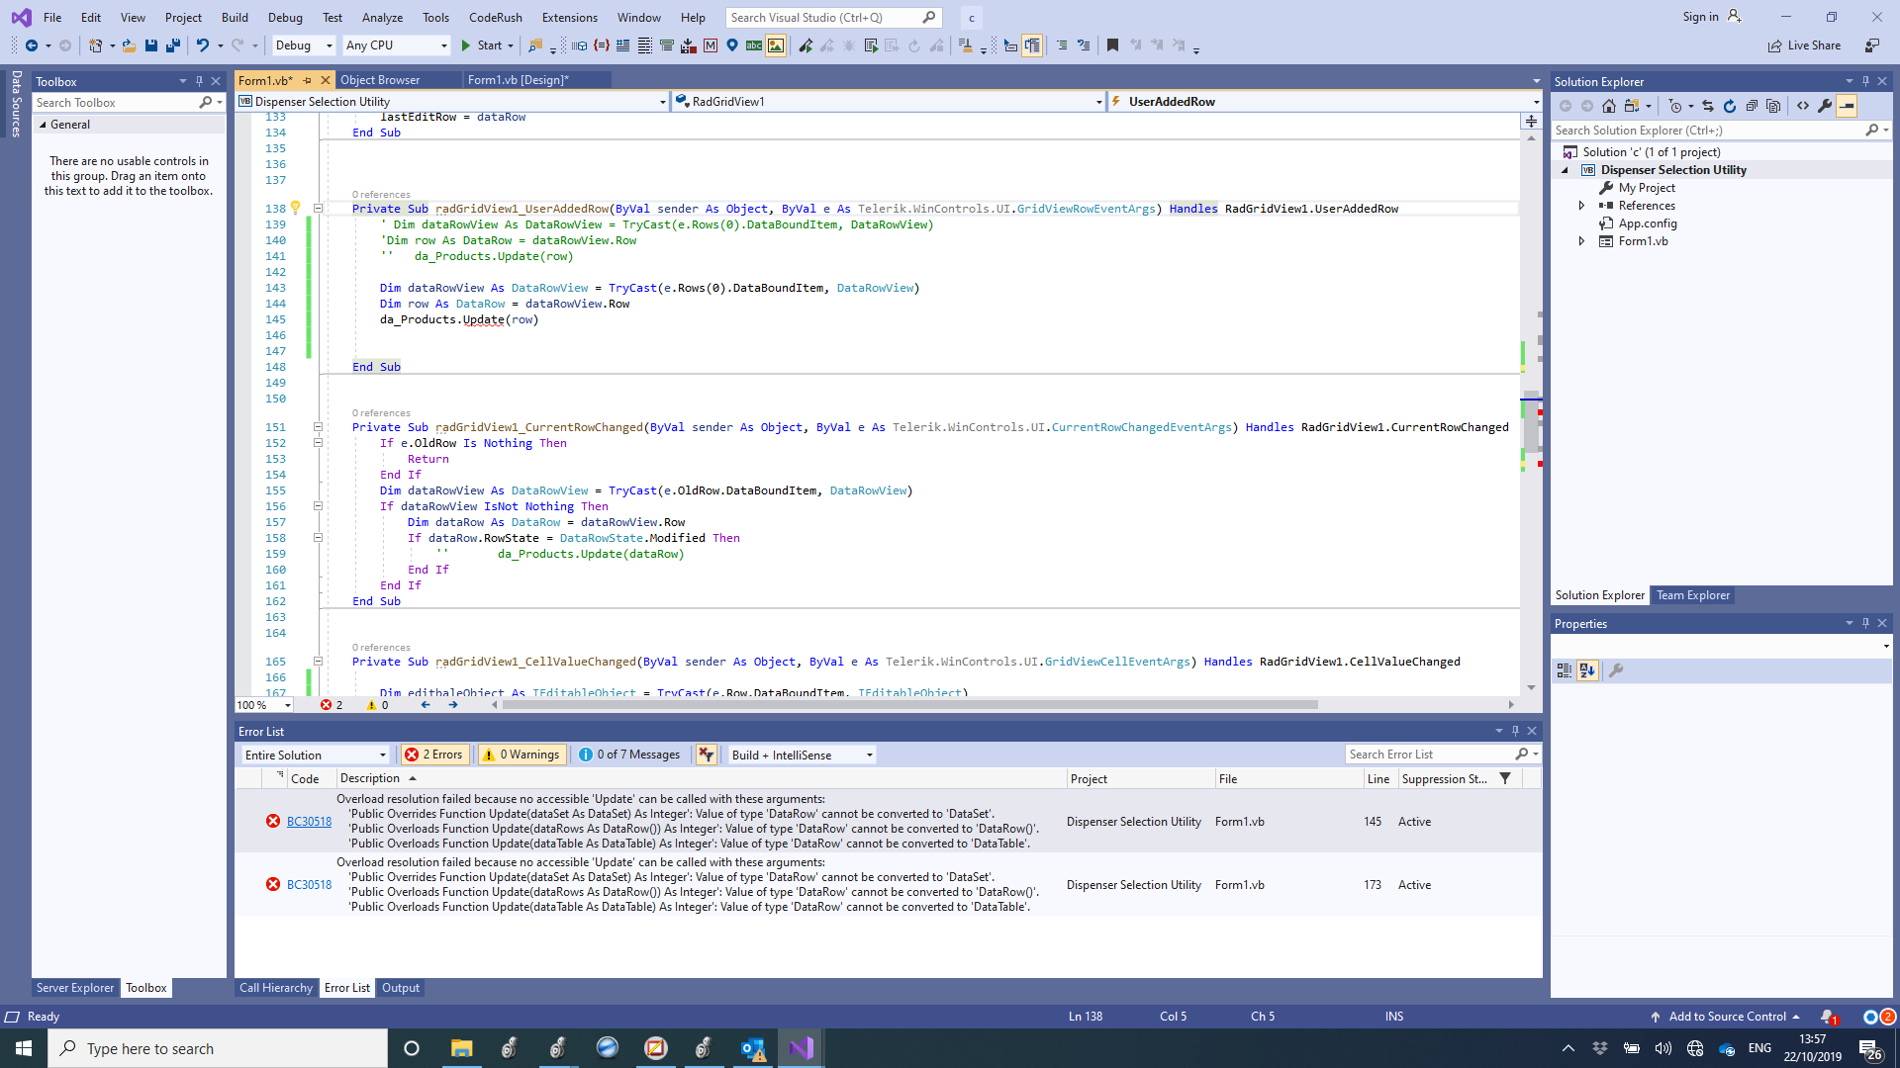1900x1068 pixels.
Task: Click the Collapse All icon in Solution Explorer
Action: (1752, 106)
